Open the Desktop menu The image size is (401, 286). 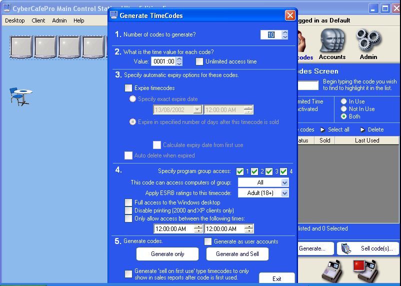pyautogui.click(x=15, y=20)
